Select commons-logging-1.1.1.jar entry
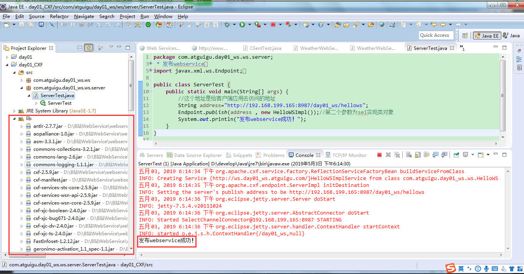The width and height of the screenshot is (524, 274). click(x=59, y=164)
